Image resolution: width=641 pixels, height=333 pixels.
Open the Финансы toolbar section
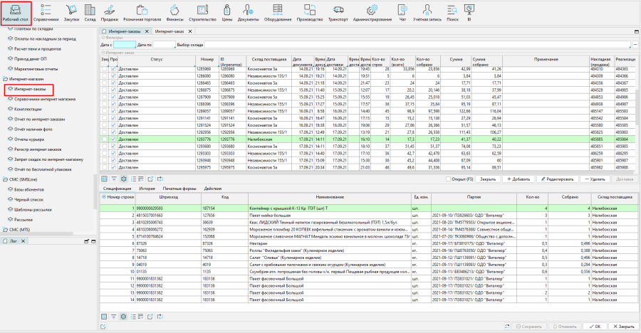tap(174, 12)
